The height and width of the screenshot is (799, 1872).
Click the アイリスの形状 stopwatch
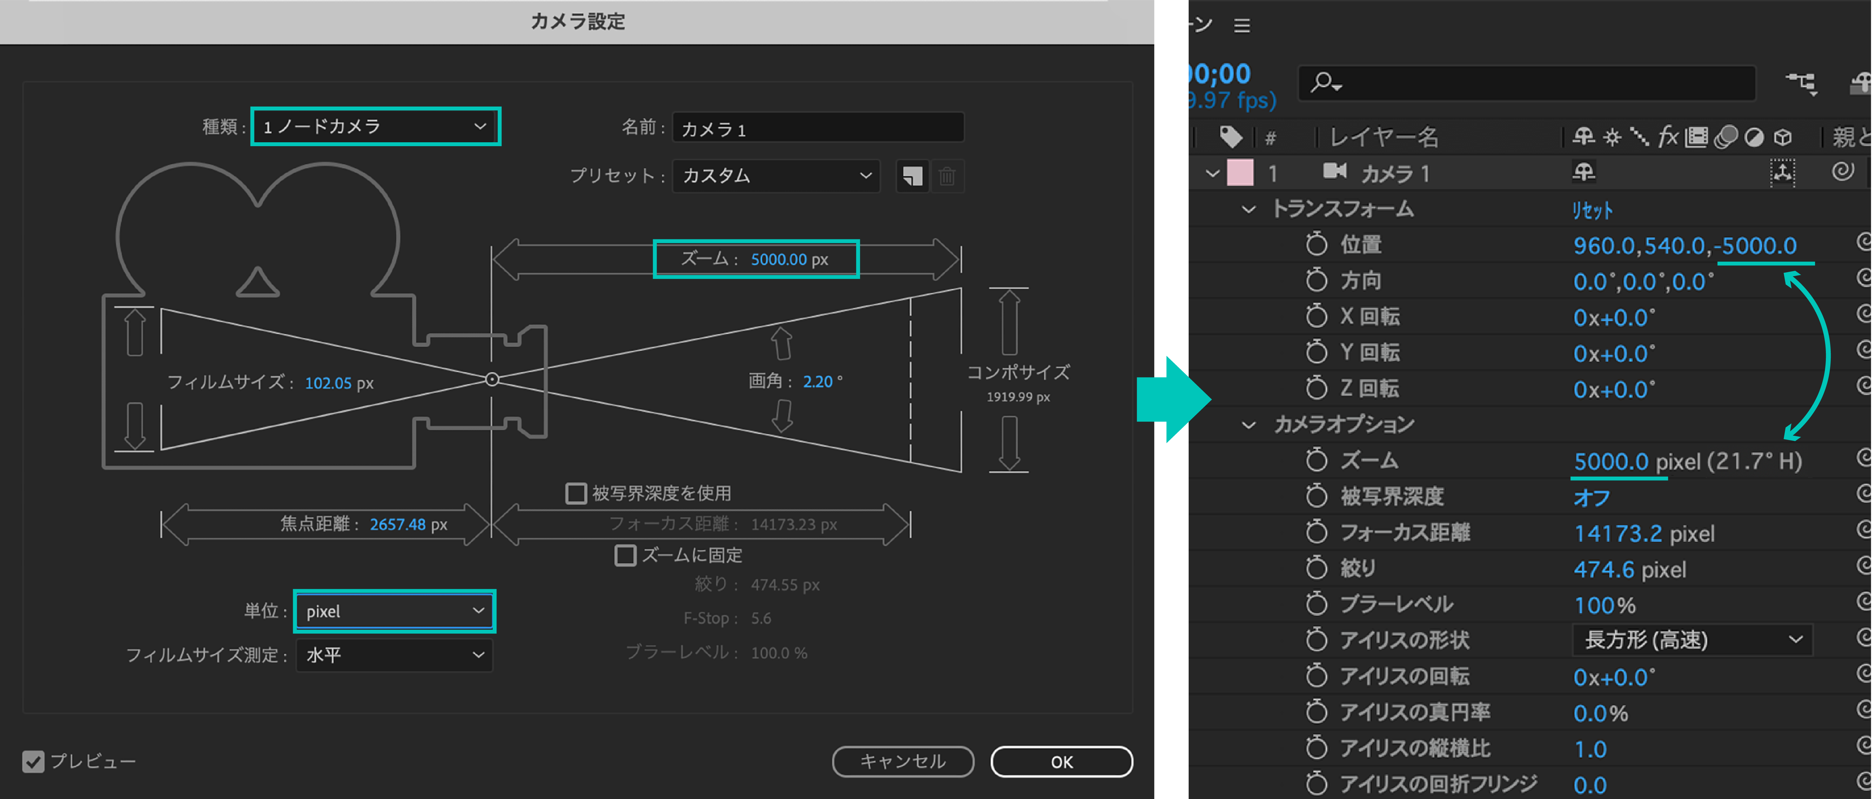tap(1316, 640)
